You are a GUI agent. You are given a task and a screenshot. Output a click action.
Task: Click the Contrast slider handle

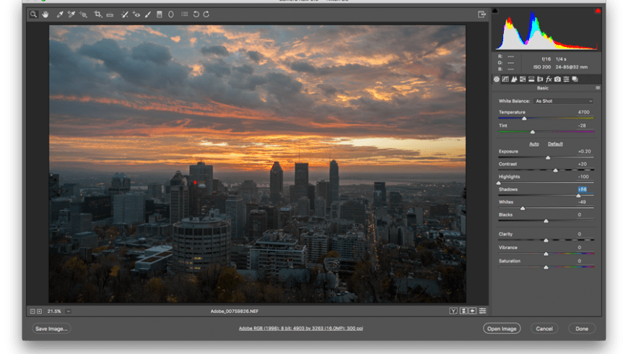[x=556, y=170]
